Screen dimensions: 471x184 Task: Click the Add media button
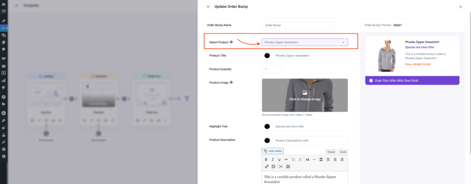coord(273,151)
